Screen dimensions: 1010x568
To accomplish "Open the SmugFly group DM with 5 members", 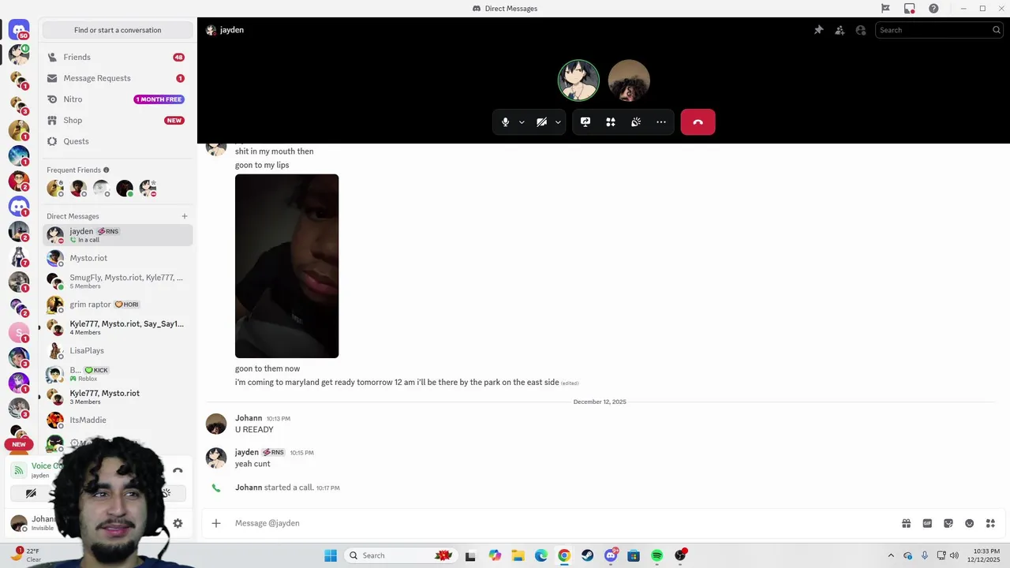I will click(118, 281).
